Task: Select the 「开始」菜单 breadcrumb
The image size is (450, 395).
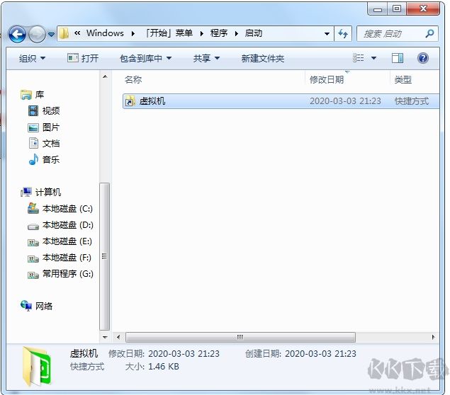Action: pyautogui.click(x=169, y=33)
